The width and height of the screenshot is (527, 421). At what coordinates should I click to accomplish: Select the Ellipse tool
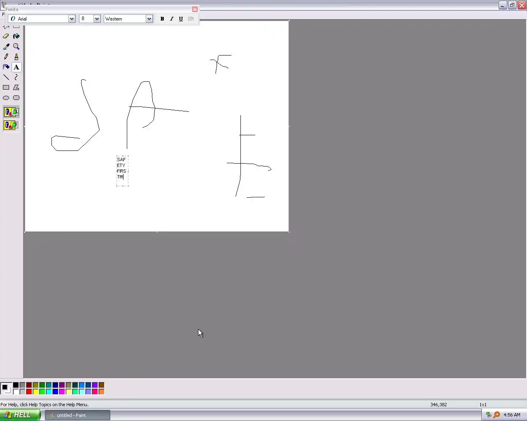click(6, 98)
